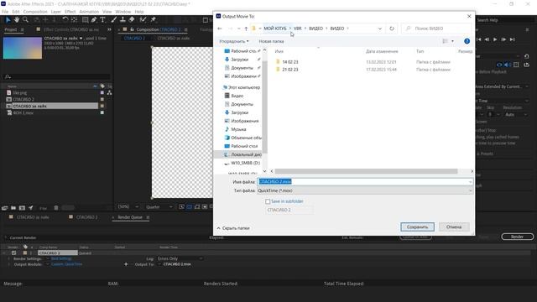
Task: Go to first frame in Preview panel
Action: (x=479, y=39)
